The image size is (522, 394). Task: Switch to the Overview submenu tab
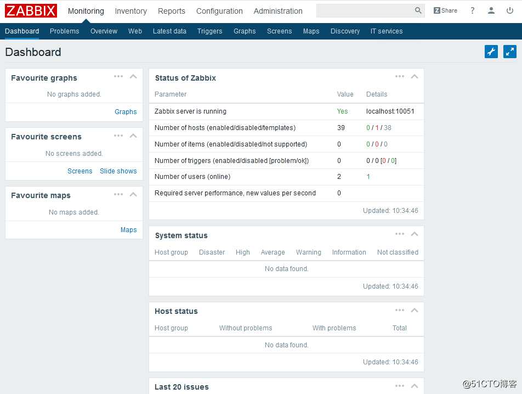point(104,31)
